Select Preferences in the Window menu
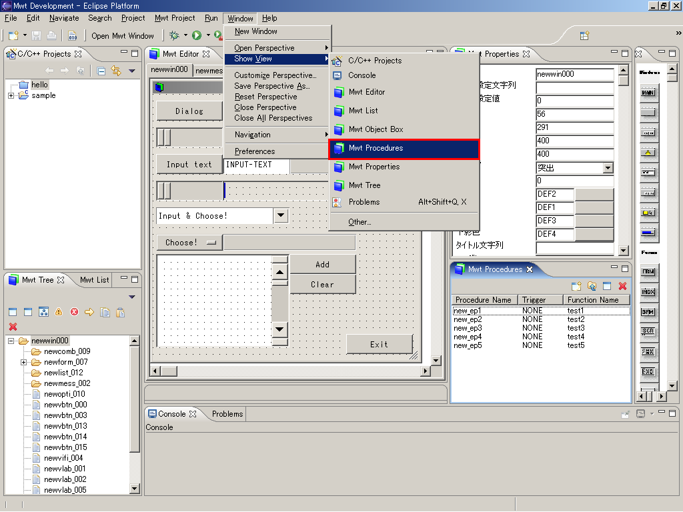The image size is (683, 512). tap(255, 151)
